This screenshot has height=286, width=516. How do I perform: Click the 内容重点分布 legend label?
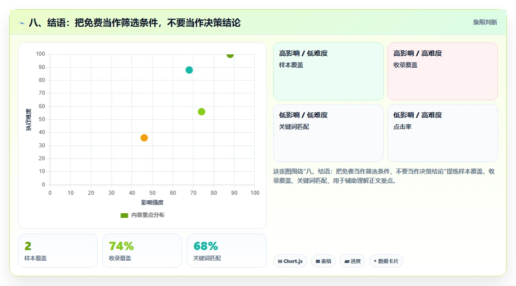click(148, 215)
